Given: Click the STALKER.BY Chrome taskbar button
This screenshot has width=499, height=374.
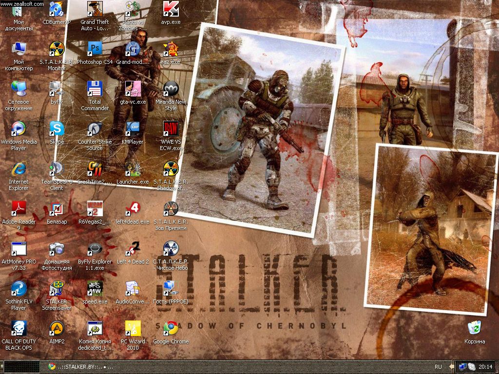Looking at the screenshot, I should click(80, 367).
